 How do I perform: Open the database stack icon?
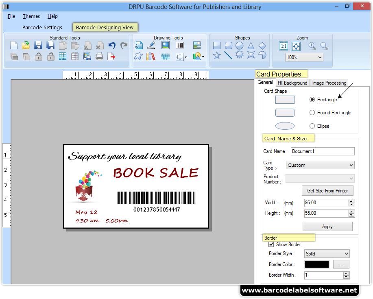75,57
